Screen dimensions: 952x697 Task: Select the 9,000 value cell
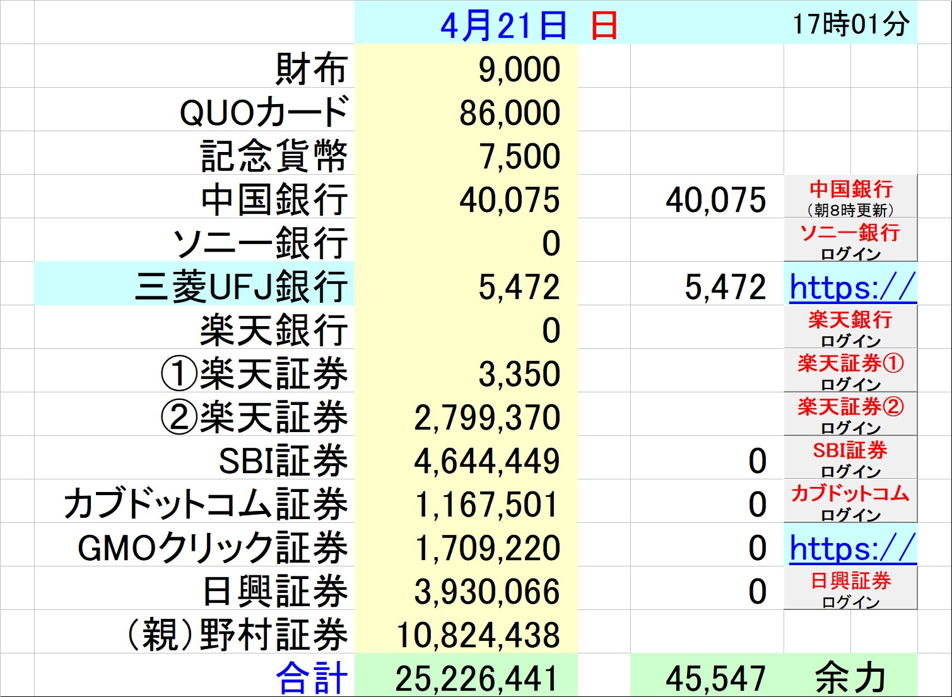point(466,66)
